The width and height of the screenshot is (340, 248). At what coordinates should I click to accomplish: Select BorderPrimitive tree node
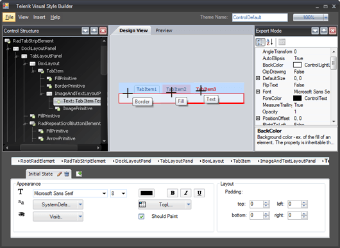pos(70,86)
